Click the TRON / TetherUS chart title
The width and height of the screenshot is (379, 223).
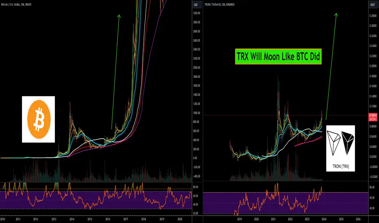pyautogui.click(x=220, y=4)
